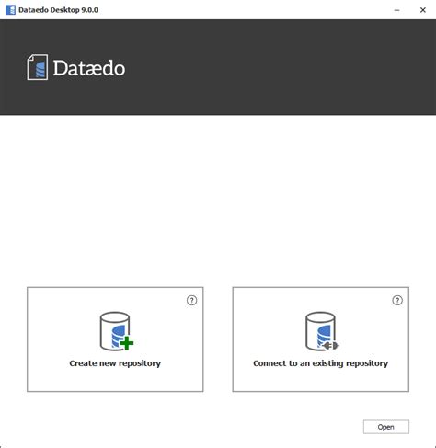Click the database icon with plug
Image resolution: width=436 pixels, height=448 pixels.
322,331
